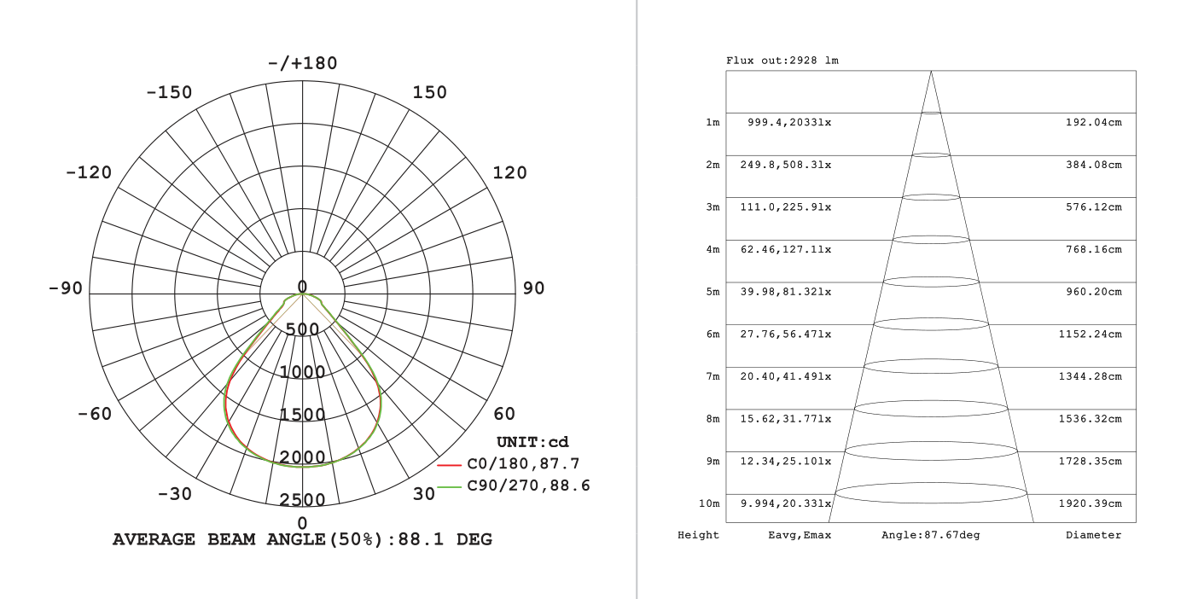Viewport: 1204px width, 599px height.
Task: Click the '20.40,41.49lx' illuminance value
Action: (786, 376)
